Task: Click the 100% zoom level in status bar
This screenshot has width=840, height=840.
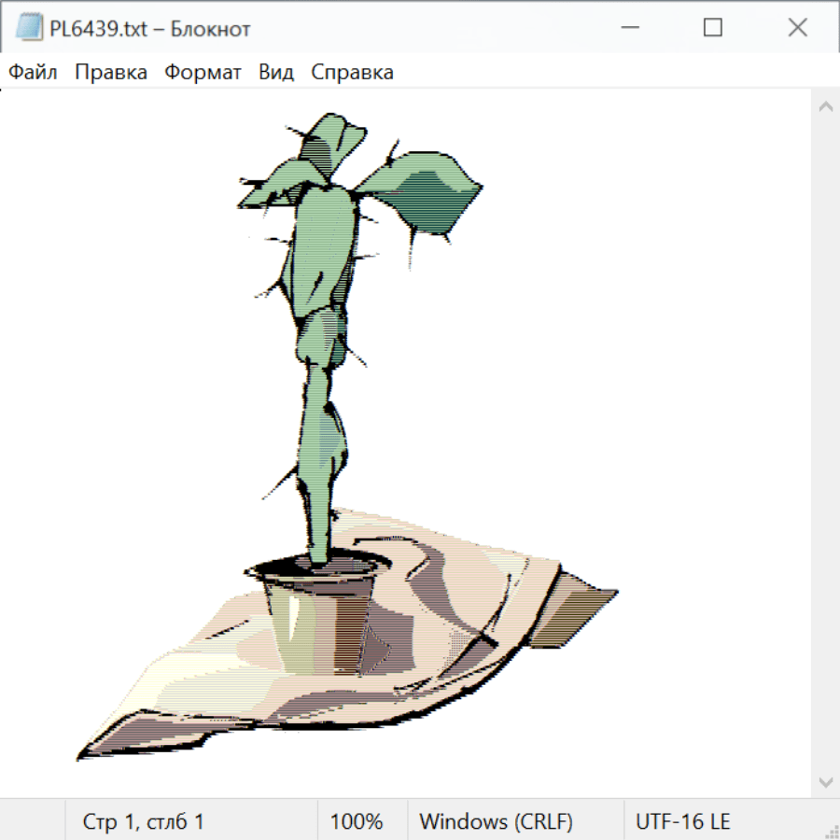Action: point(357,822)
